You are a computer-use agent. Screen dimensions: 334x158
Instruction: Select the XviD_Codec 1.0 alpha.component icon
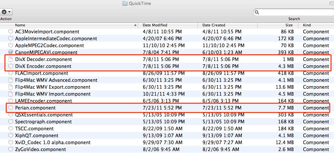tap(11, 142)
